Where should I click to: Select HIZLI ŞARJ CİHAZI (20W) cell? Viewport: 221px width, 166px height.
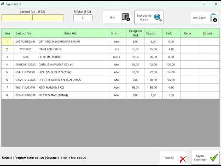(72, 72)
